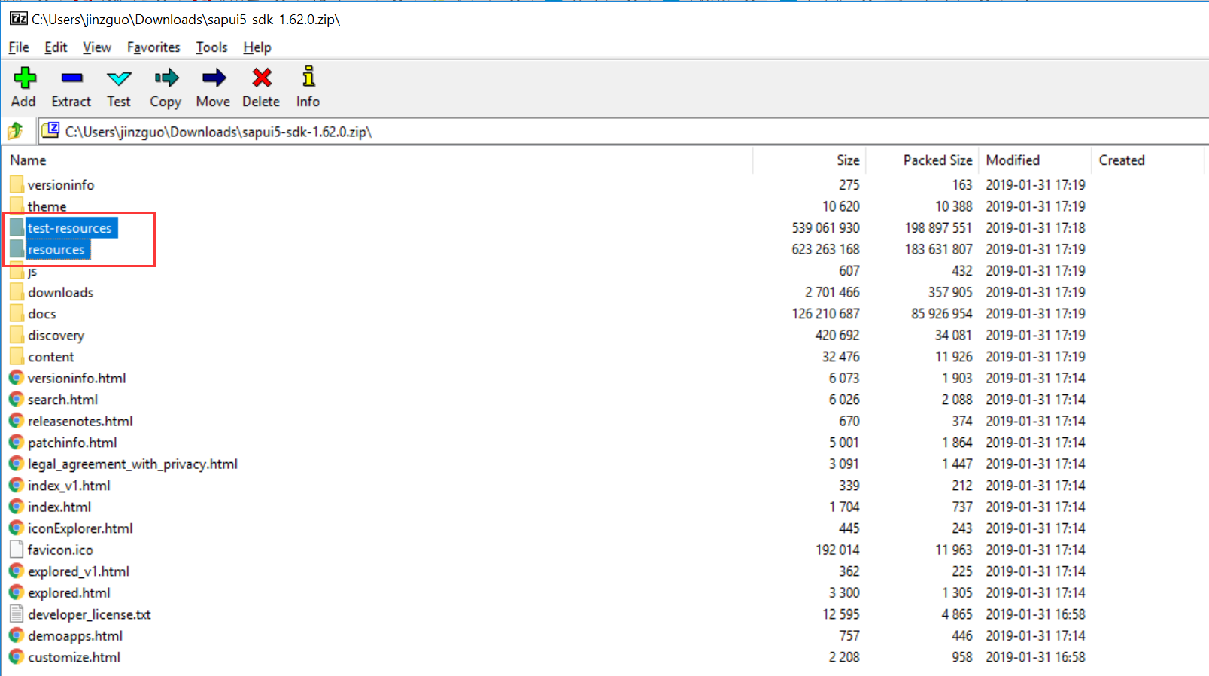
Task: Select the versioninfo folder icon
Action: pos(17,184)
